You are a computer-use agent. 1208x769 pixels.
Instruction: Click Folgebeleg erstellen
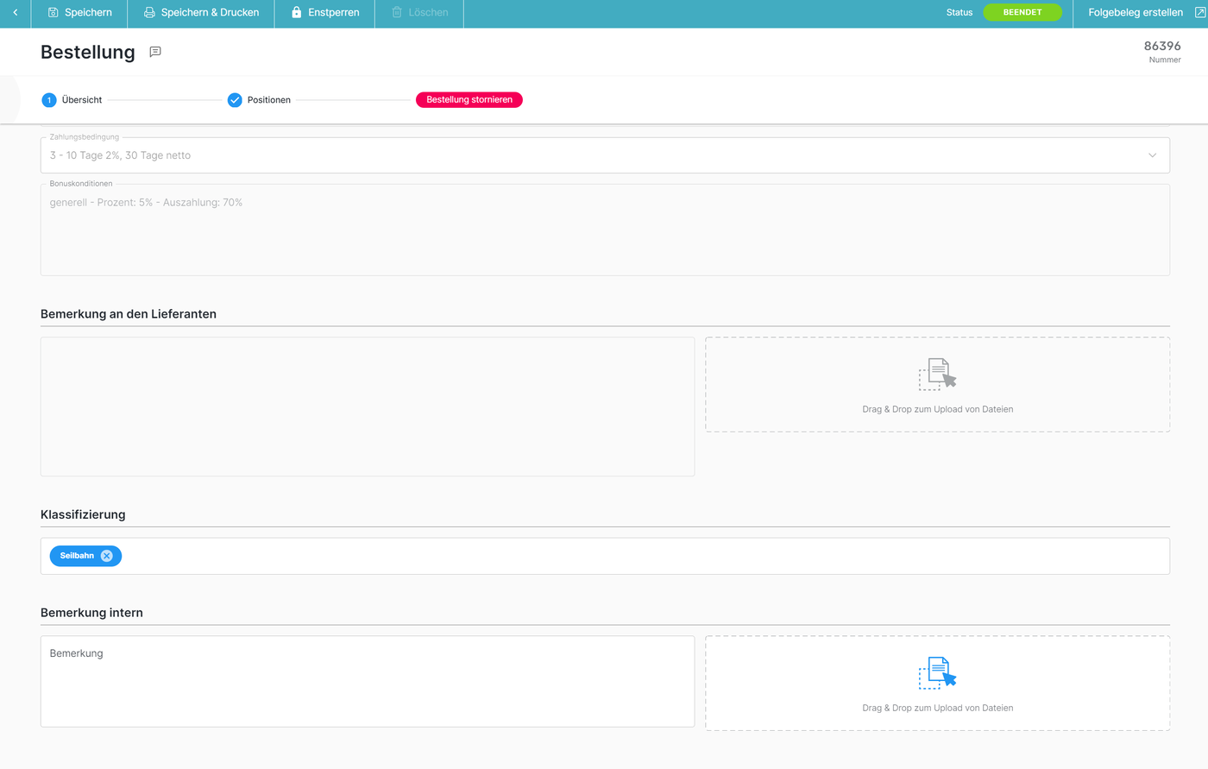1135,13
